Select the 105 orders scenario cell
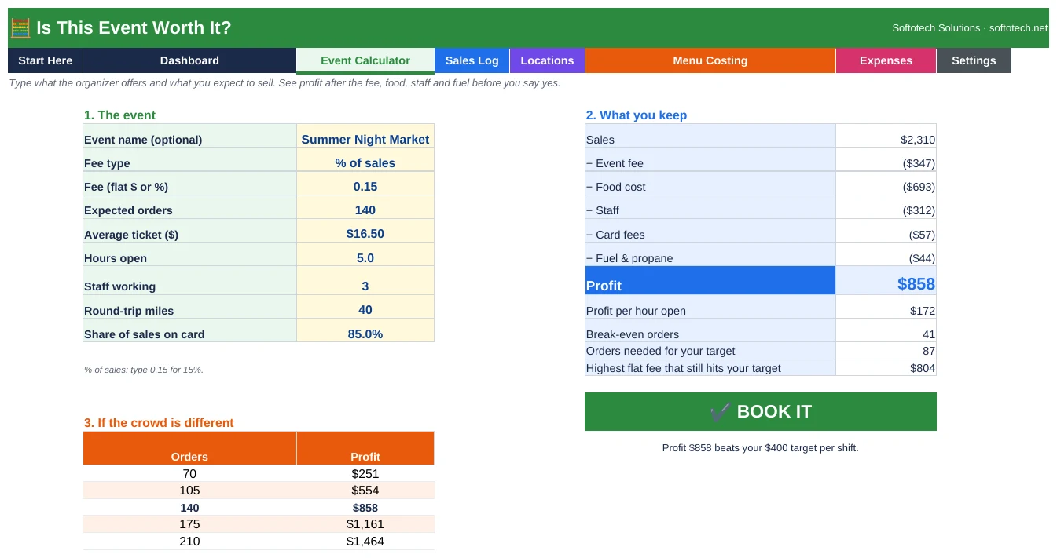Image resolution: width=1057 pixels, height=558 pixels. 189,491
